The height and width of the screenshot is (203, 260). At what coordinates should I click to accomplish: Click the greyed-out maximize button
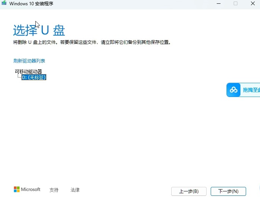(x=236, y=3)
